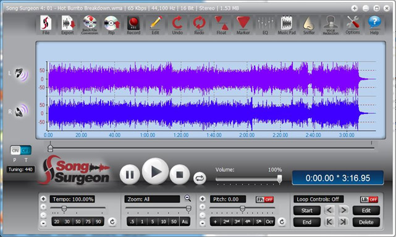The width and height of the screenshot is (396, 237).
Task: Click the playback position scrubber handle
Action: pyautogui.click(x=50, y=148)
